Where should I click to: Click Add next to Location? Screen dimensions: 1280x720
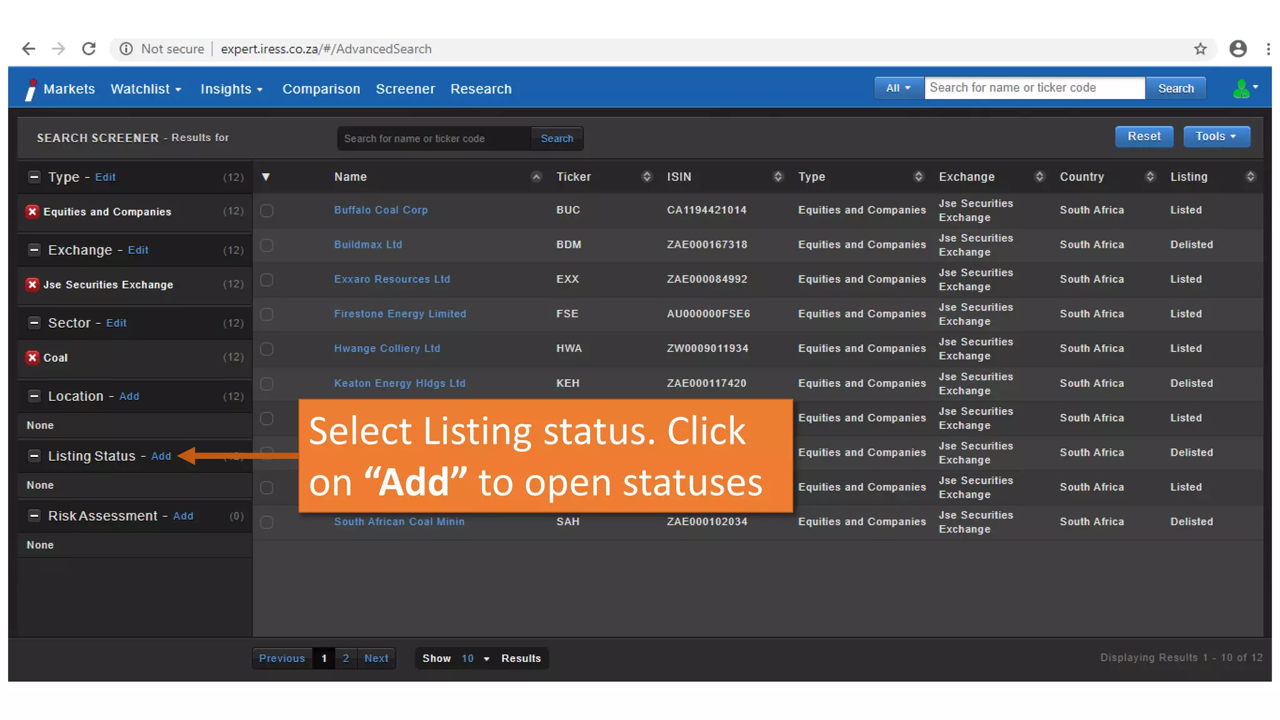(x=129, y=396)
